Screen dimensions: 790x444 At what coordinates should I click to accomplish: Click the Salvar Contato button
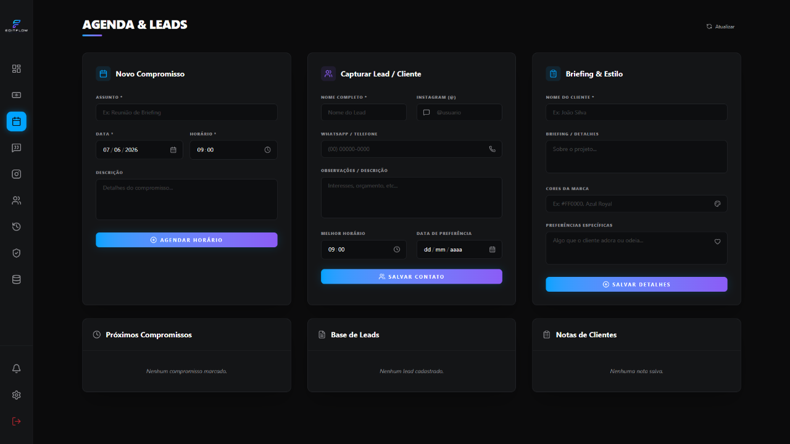point(412,277)
